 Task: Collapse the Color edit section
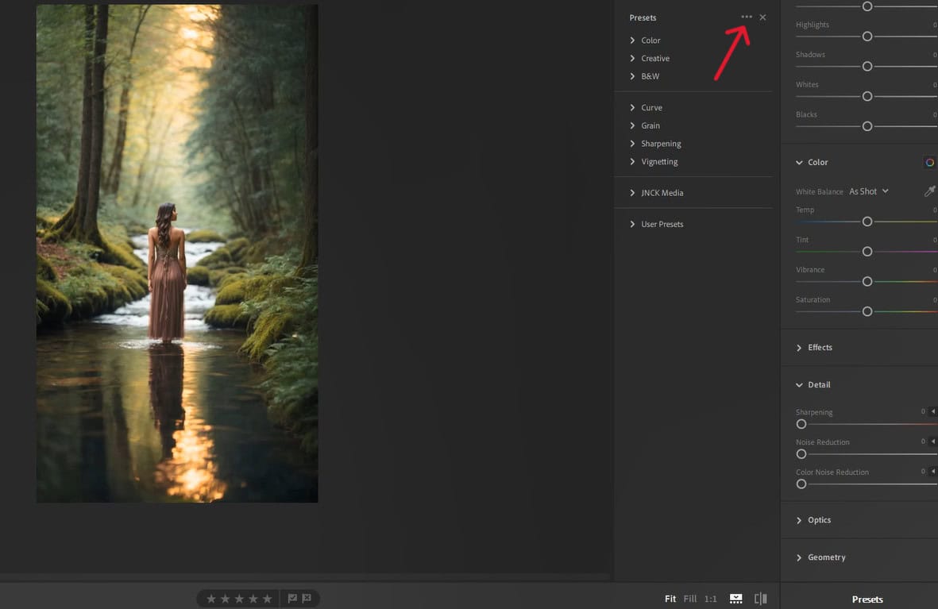pos(812,162)
